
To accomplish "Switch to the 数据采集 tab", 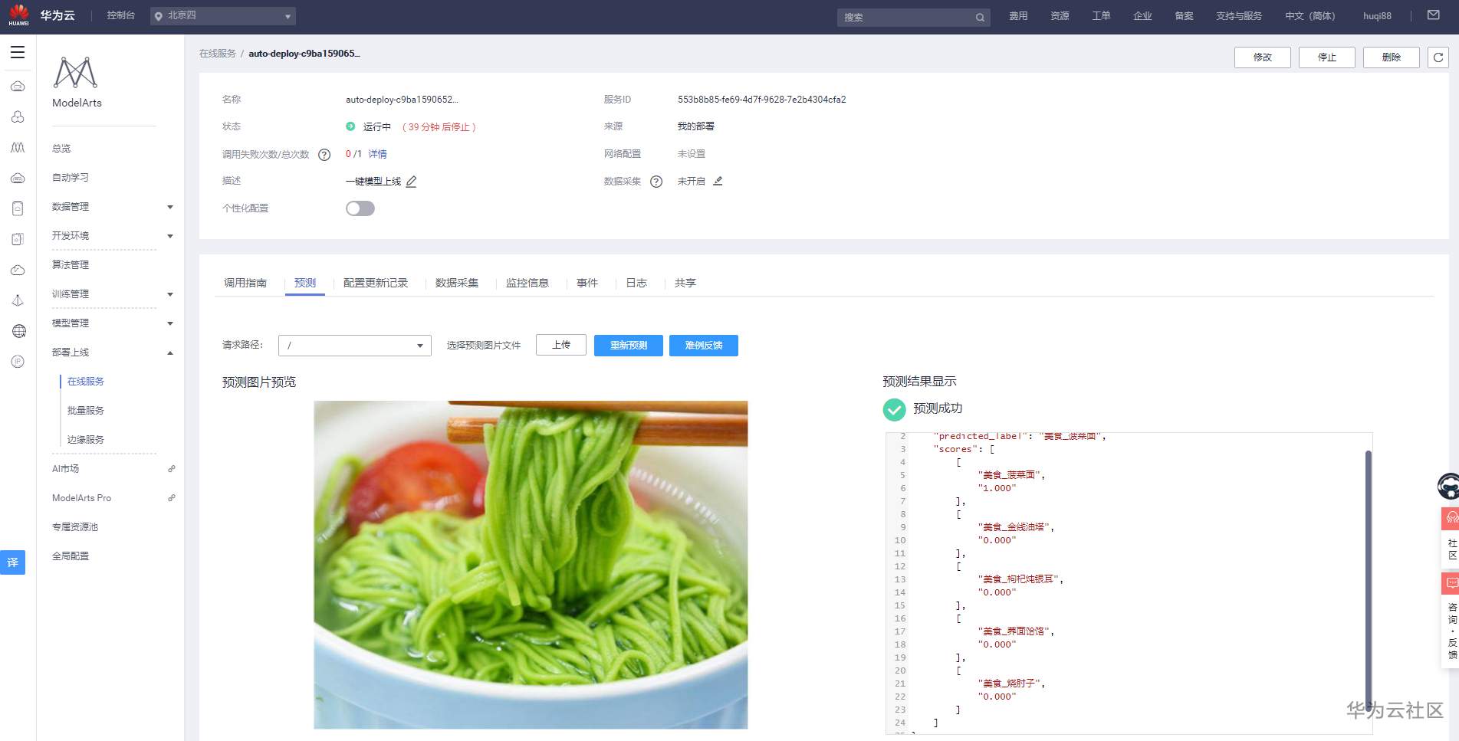I will point(457,283).
